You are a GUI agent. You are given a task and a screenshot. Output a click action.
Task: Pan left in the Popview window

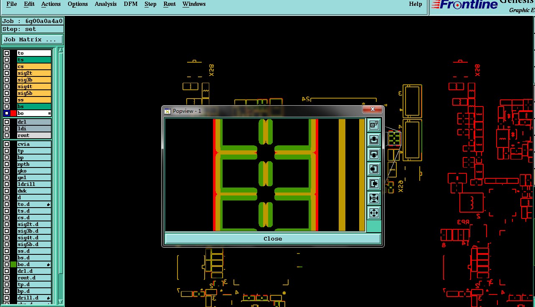tap(374, 169)
